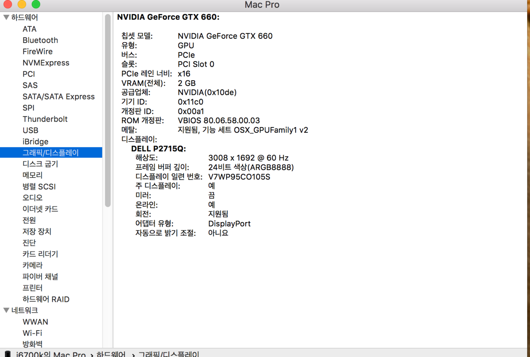
Task: Click the DisplayPort adapter type value
Action: pyautogui.click(x=229, y=223)
